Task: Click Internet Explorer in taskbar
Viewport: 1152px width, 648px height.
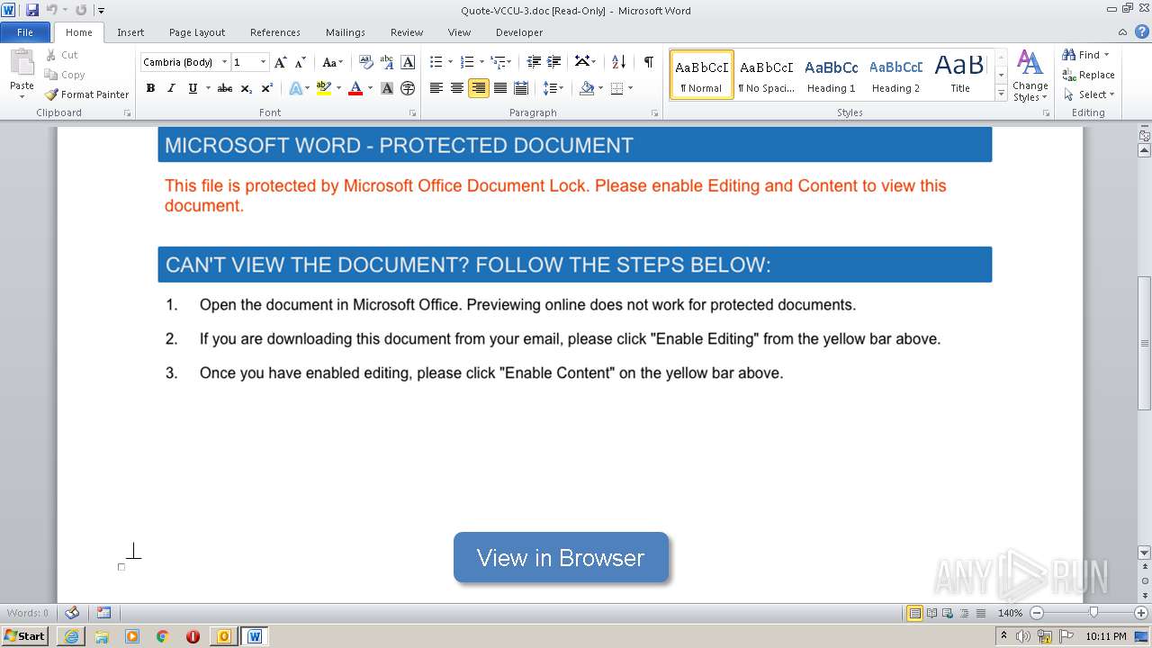Action: [71, 636]
